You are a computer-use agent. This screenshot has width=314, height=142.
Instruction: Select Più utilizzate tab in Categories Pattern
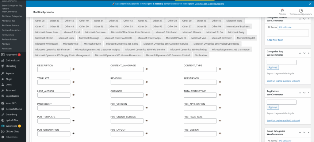pos(285,27)
